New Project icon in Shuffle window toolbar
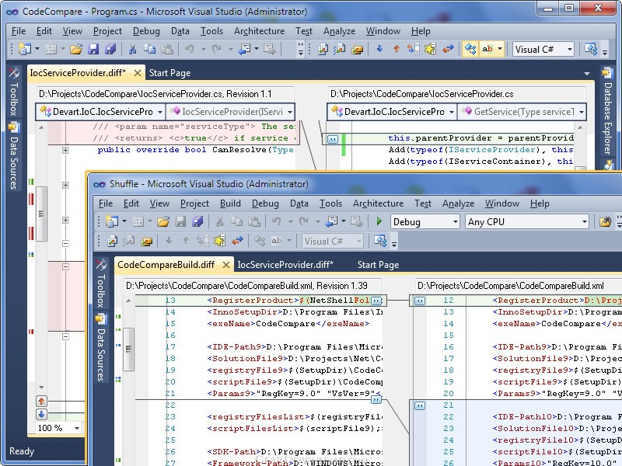The image size is (622, 466). coord(112,221)
